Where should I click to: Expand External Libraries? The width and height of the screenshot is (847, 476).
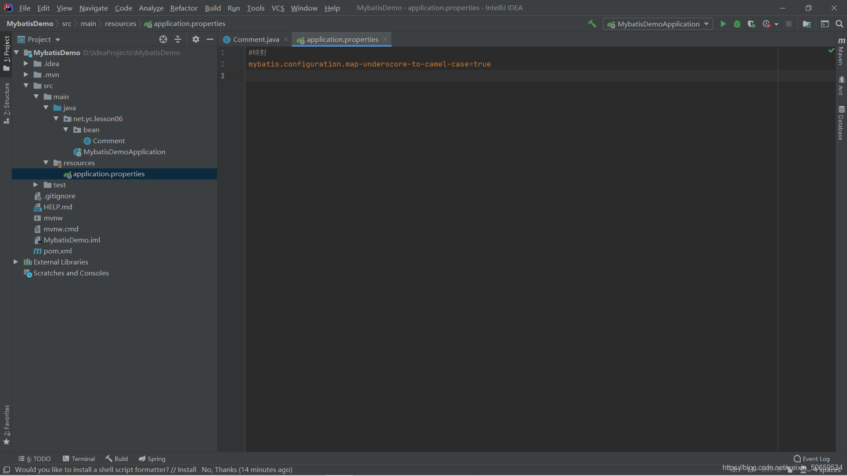click(16, 262)
